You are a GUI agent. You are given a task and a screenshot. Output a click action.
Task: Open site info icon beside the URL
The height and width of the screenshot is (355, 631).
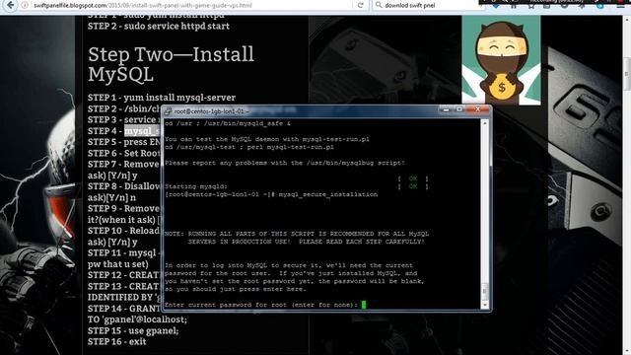pos(25,5)
